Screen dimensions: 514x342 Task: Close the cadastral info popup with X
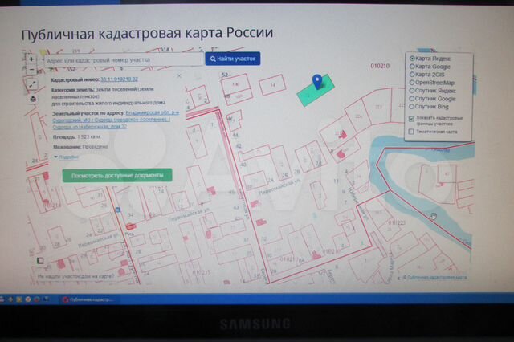[179, 76]
